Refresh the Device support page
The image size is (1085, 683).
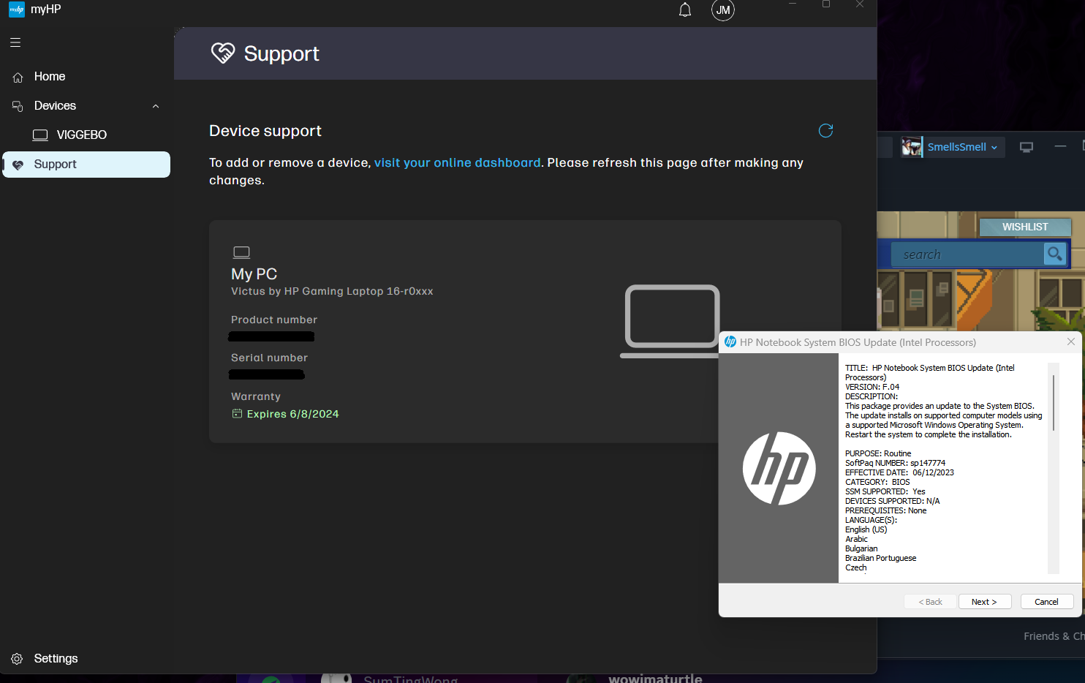pos(826,131)
